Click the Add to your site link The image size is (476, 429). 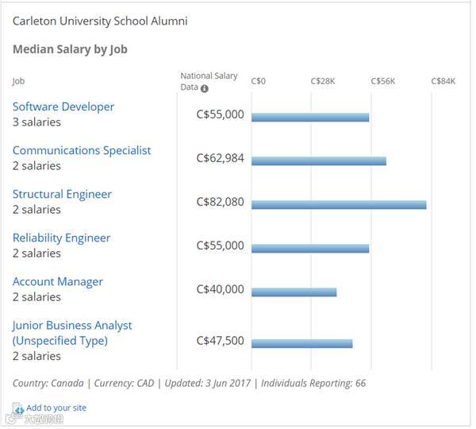56,408
